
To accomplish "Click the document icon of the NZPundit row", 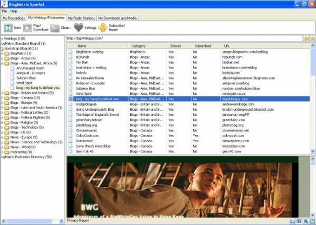I will click(x=70, y=57).
